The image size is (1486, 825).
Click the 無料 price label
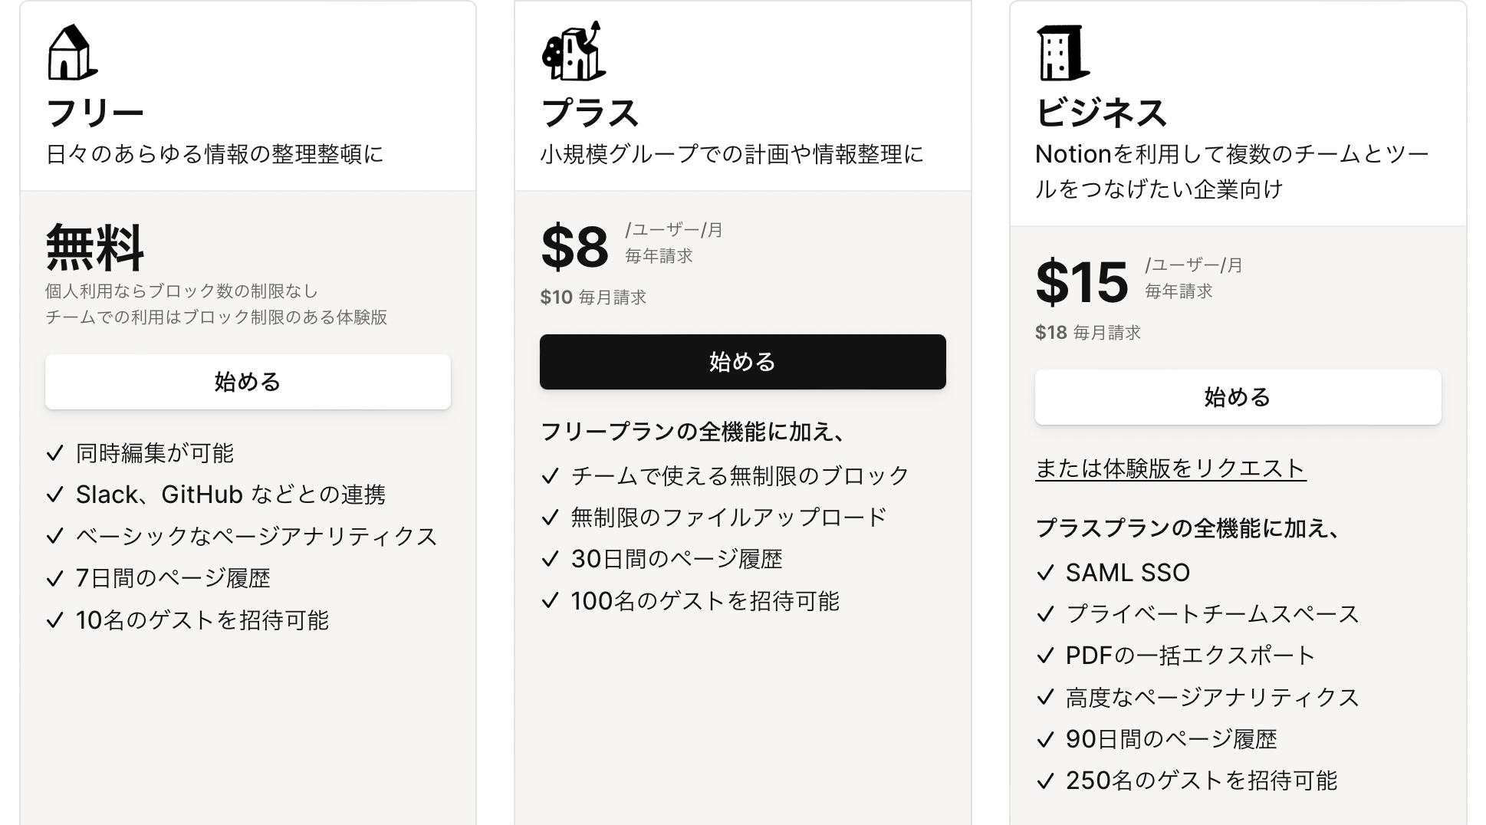95,248
